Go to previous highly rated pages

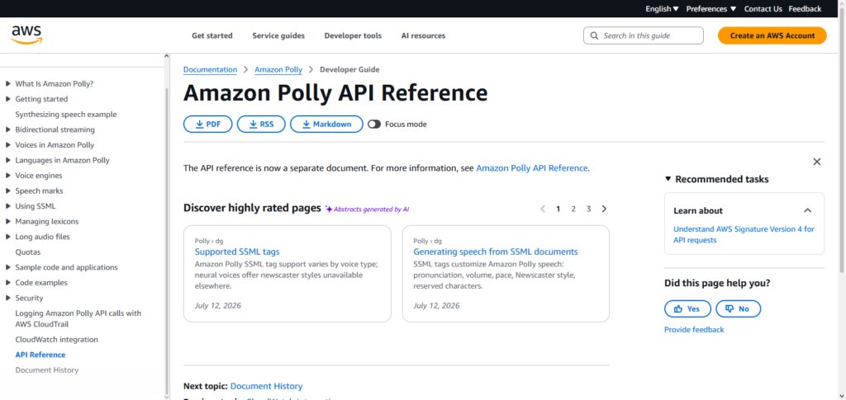[x=543, y=209]
